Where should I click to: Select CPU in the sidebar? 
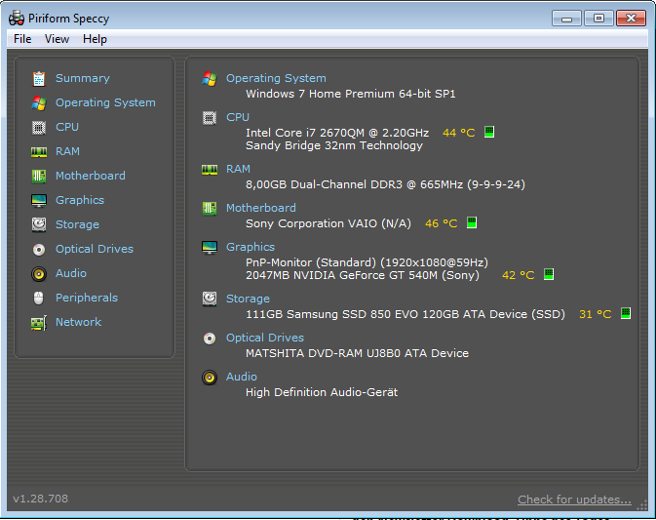[x=67, y=127]
